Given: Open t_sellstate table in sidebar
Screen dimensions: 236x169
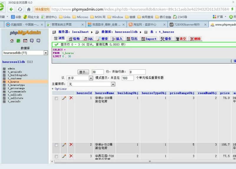Looking at the screenshot, I should 16,98.
